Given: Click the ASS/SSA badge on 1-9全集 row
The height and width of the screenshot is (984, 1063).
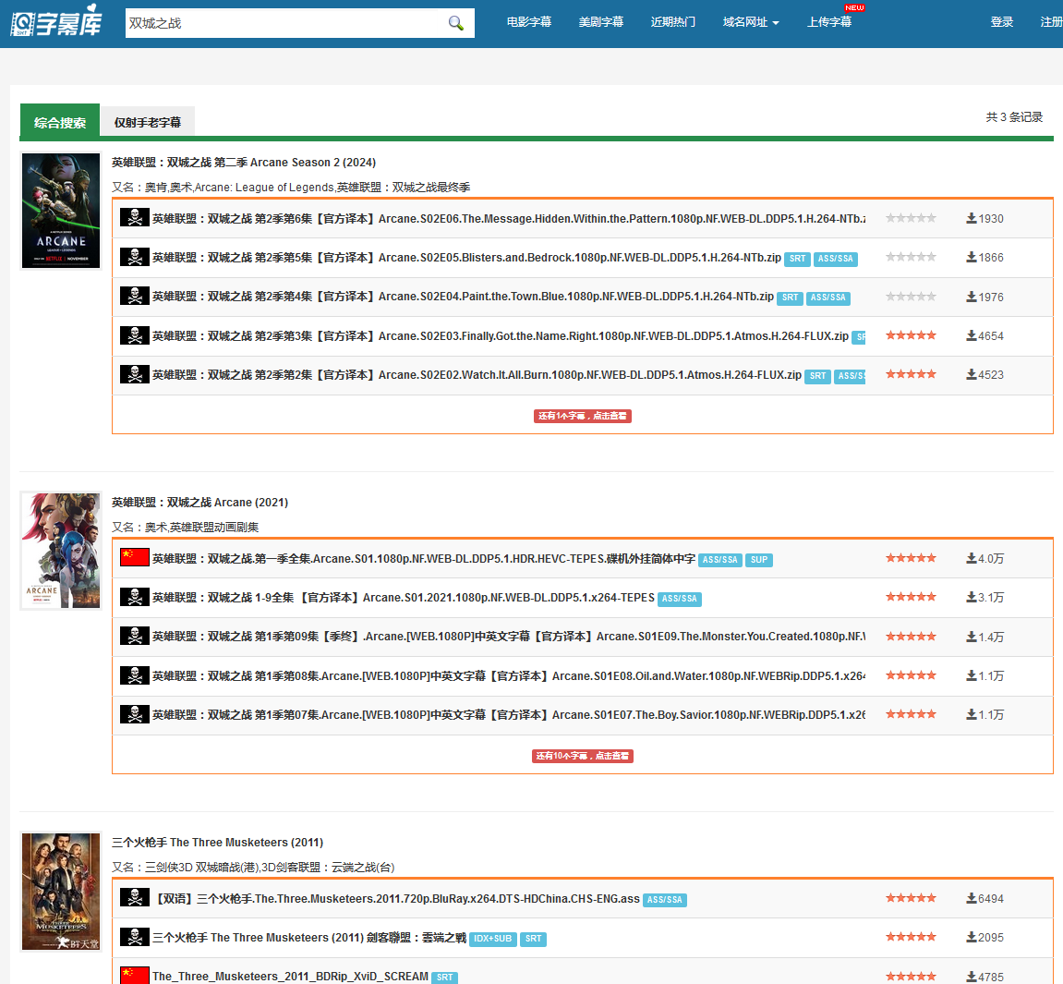Looking at the screenshot, I should [x=680, y=599].
